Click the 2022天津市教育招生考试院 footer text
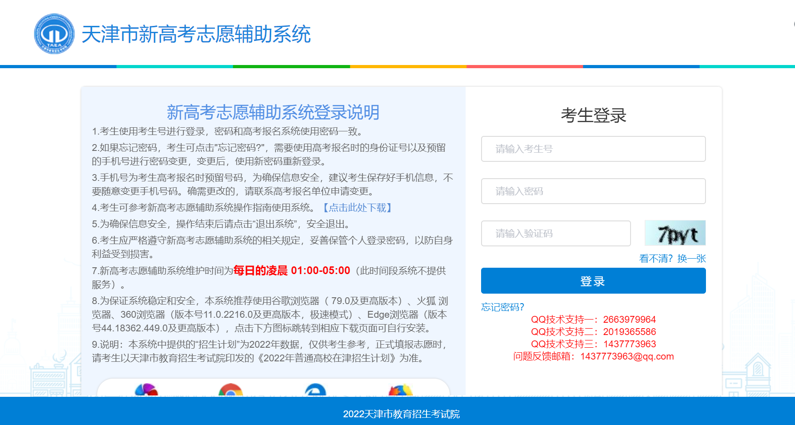Viewport: 795px width, 425px height. tap(401, 414)
